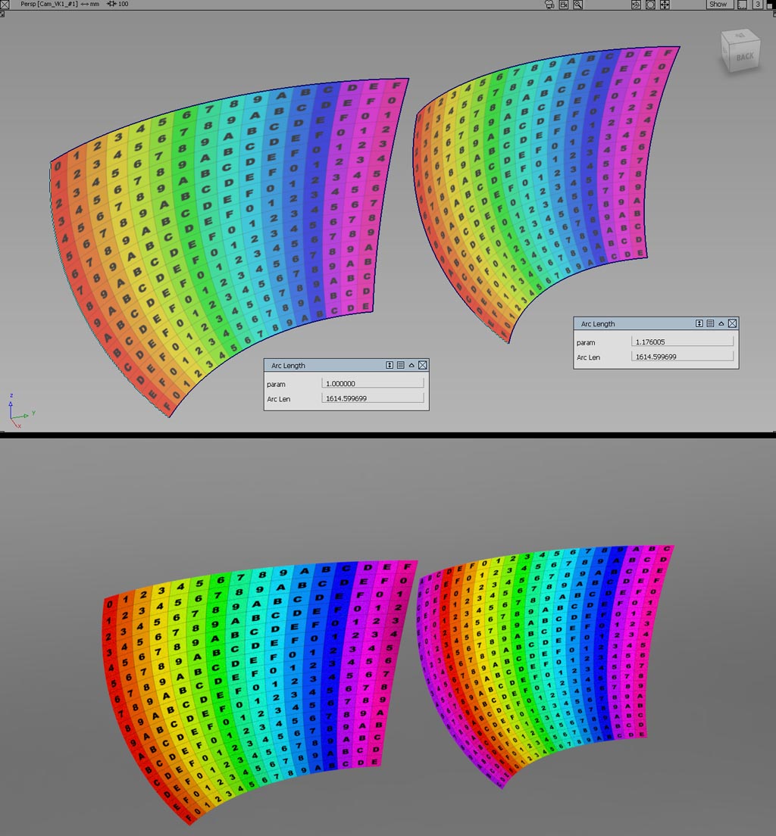Edit the param field showing 1.000000
Image resolution: width=776 pixels, height=836 pixels.
(371, 382)
